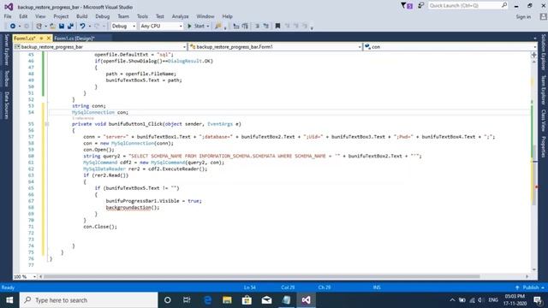This screenshot has width=548, height=308.
Task: Open the Action Center notification icon
Action: 538,300
